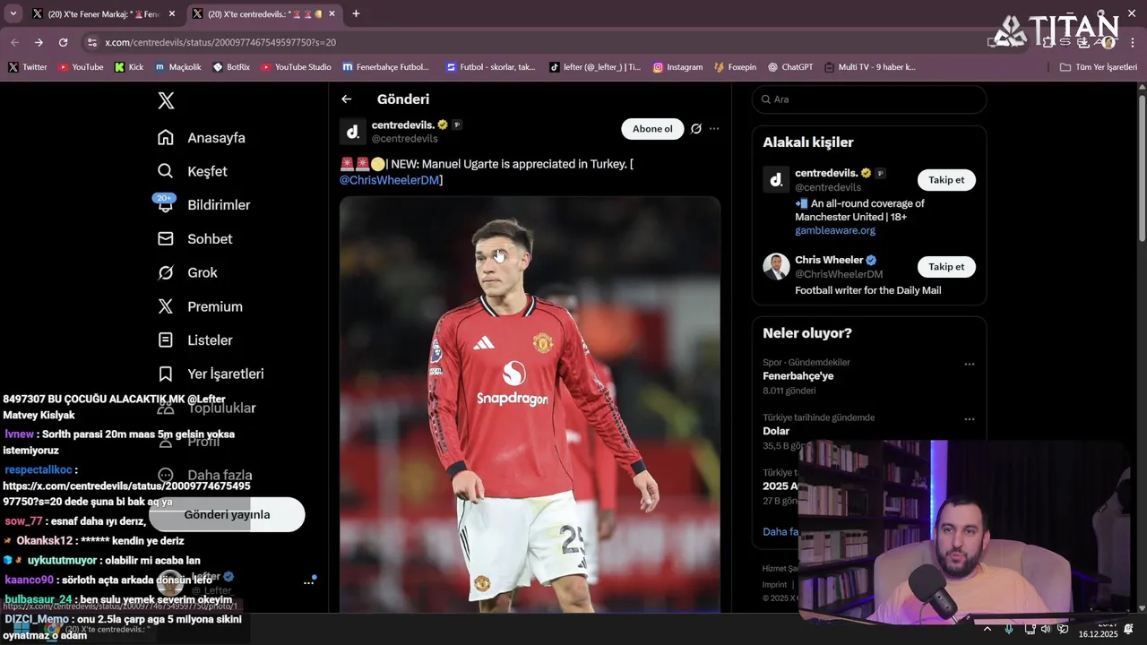Click the Grok explain icon on post
The image size is (1147, 645).
pyautogui.click(x=696, y=129)
